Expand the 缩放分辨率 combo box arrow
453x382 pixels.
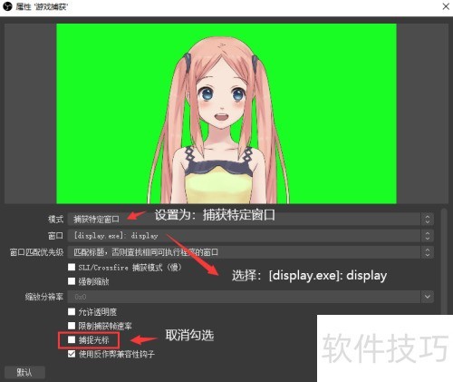click(x=428, y=297)
